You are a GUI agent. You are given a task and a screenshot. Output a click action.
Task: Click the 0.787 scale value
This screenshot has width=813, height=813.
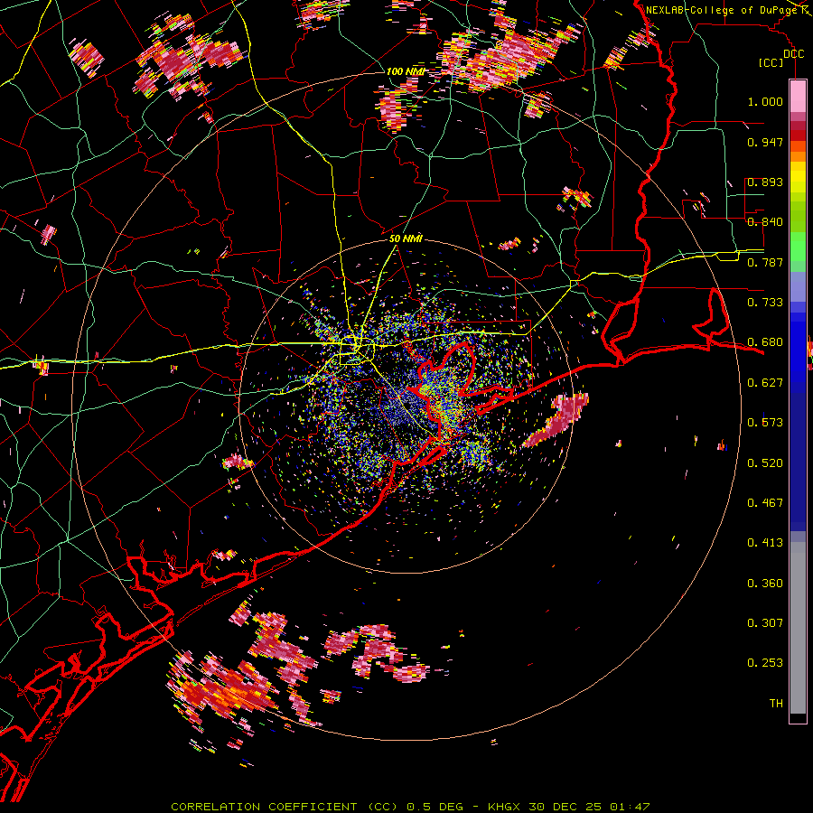(x=765, y=262)
